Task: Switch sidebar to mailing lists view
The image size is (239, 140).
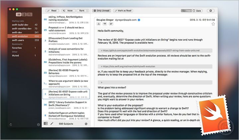Action: (x=19, y=15)
